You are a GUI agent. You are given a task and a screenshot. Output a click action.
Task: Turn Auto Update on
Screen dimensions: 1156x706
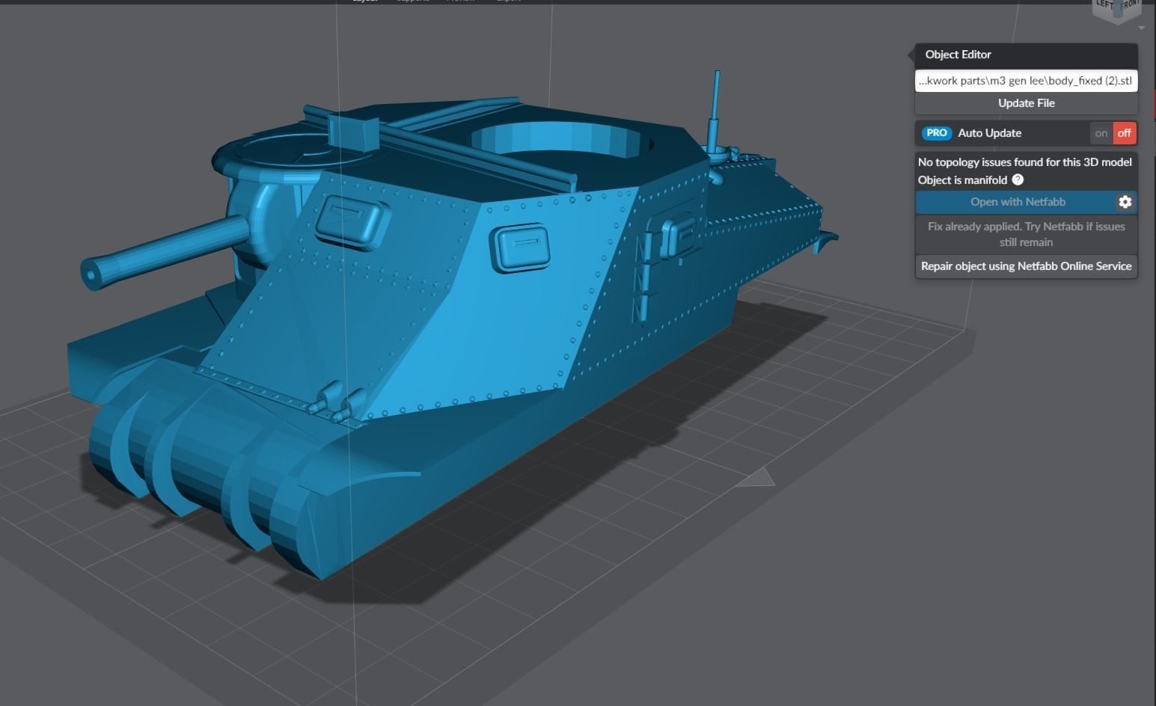tap(1101, 133)
